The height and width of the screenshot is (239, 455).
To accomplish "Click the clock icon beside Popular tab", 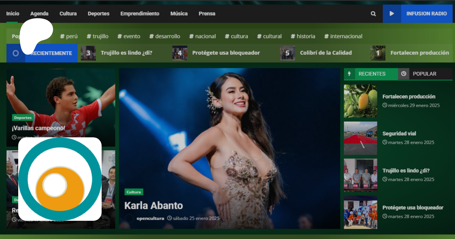I will tap(404, 74).
